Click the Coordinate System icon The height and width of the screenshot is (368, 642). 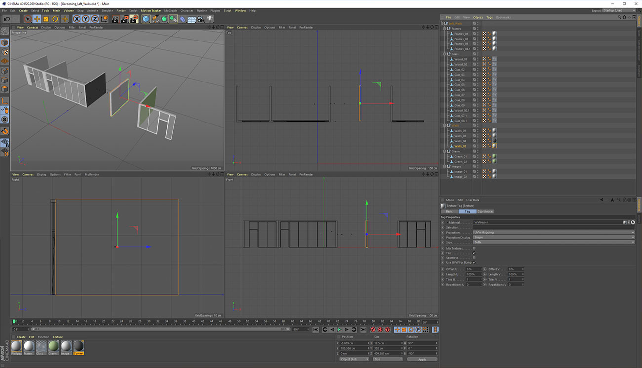tap(105, 19)
